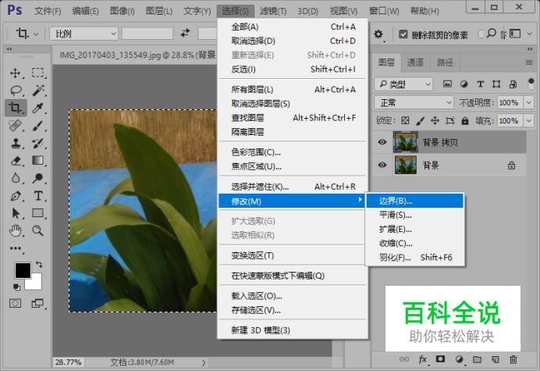Activate the Zoom magnifier tool
540x371 pixels.
click(37, 230)
